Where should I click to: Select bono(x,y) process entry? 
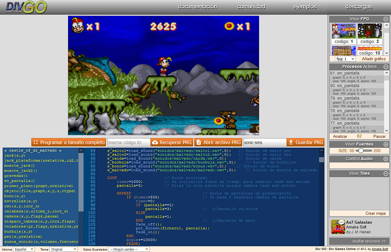(14, 196)
